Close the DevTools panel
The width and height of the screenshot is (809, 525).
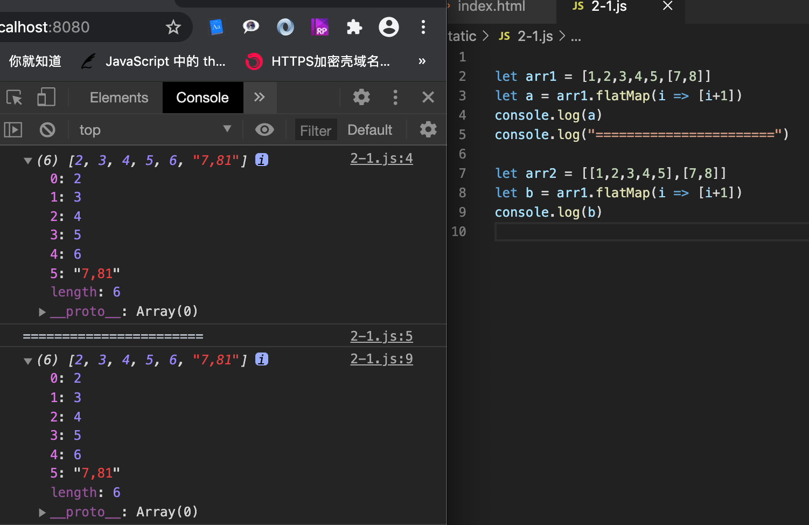[428, 97]
